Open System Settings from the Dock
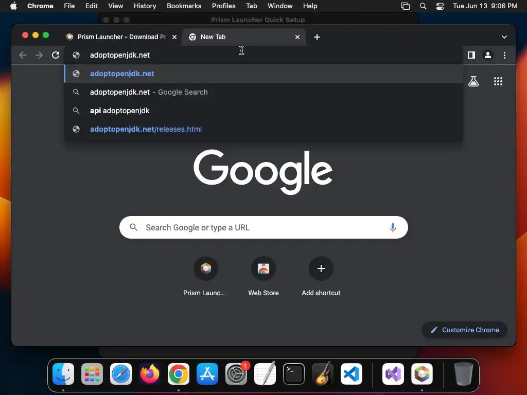This screenshot has width=527, height=395. 236,373
